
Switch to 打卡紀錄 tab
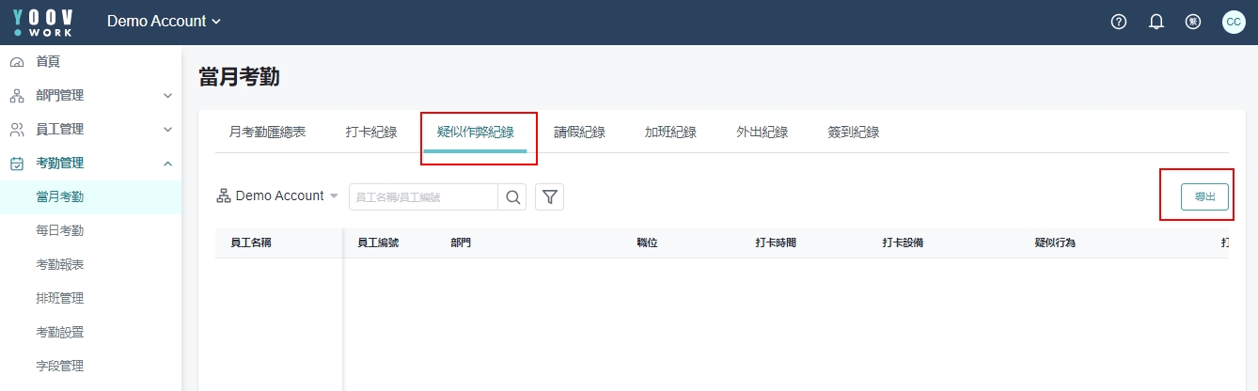coord(371,133)
